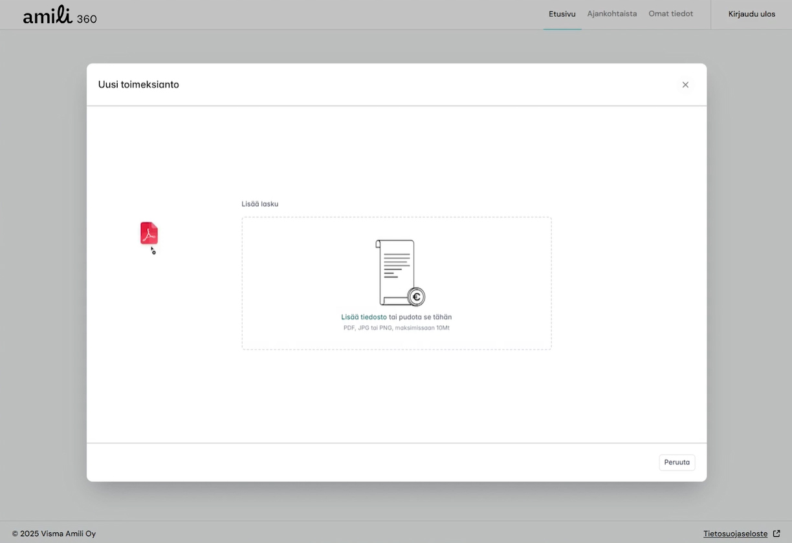The height and width of the screenshot is (543, 792).
Task: Open the Etusivu tab
Action: (x=562, y=14)
